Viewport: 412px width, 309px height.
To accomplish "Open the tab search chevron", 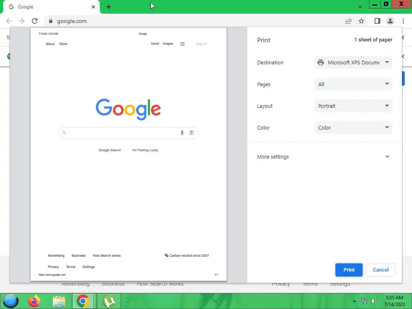I will click(360, 7).
